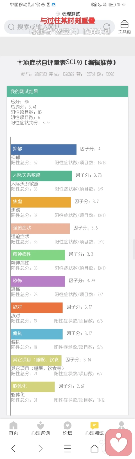Viewport: 135px width, 459px height.
Task: Open the browser hamburger menu
Action: pos(67,449)
